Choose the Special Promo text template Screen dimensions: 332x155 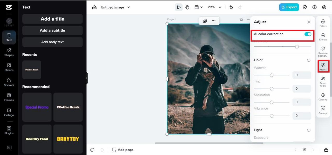click(x=37, y=107)
